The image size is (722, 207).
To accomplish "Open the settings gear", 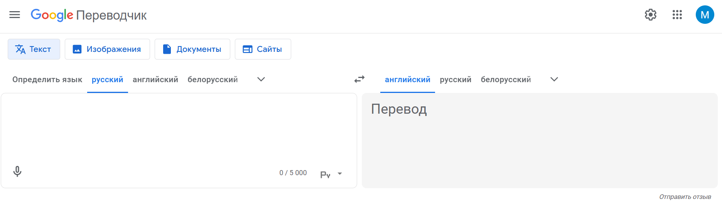I will 650,15.
